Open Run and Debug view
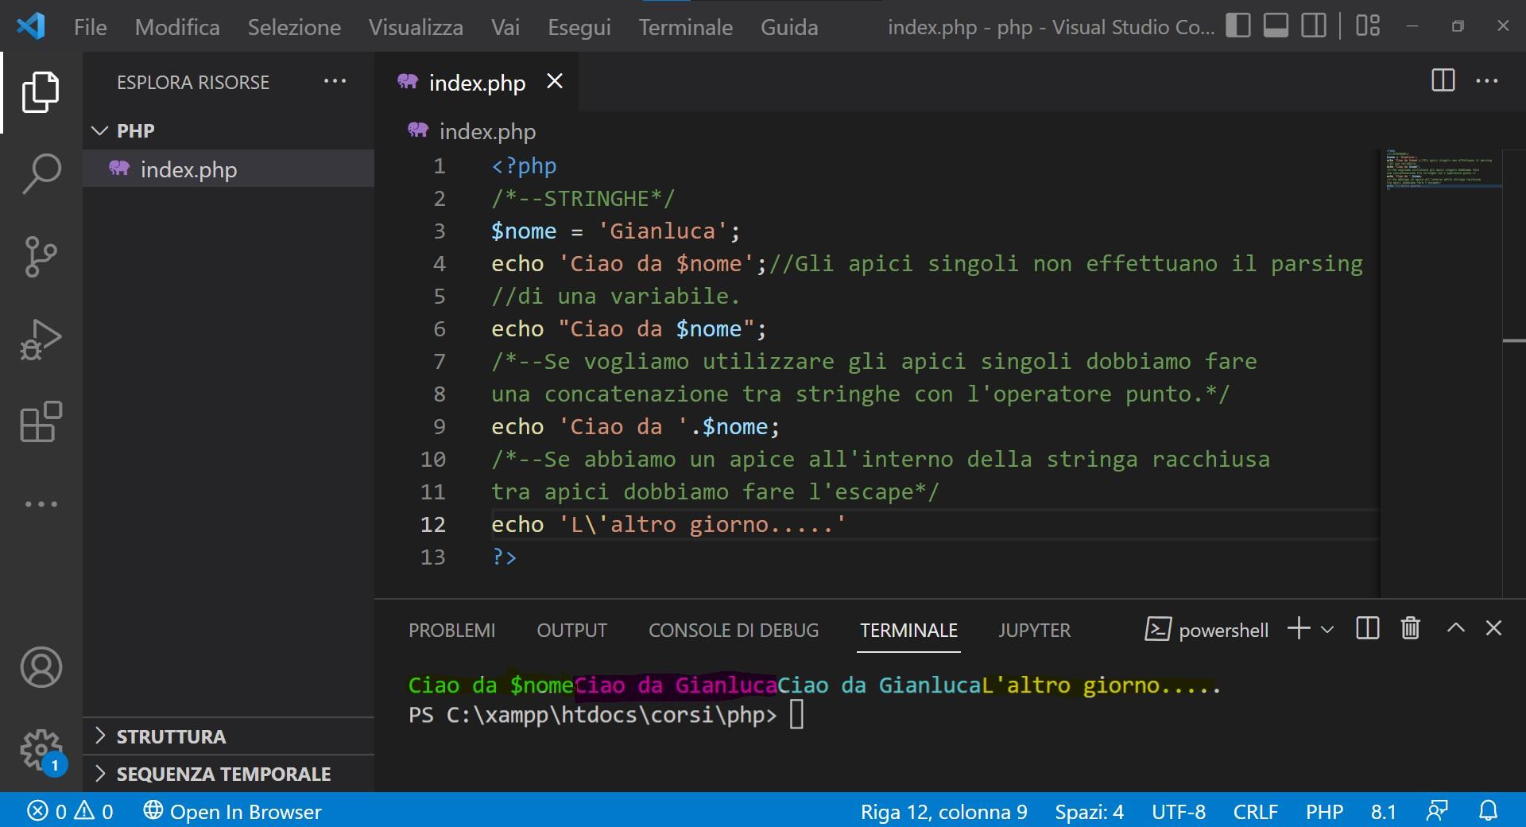Screen dimensions: 1526x827 point(41,340)
